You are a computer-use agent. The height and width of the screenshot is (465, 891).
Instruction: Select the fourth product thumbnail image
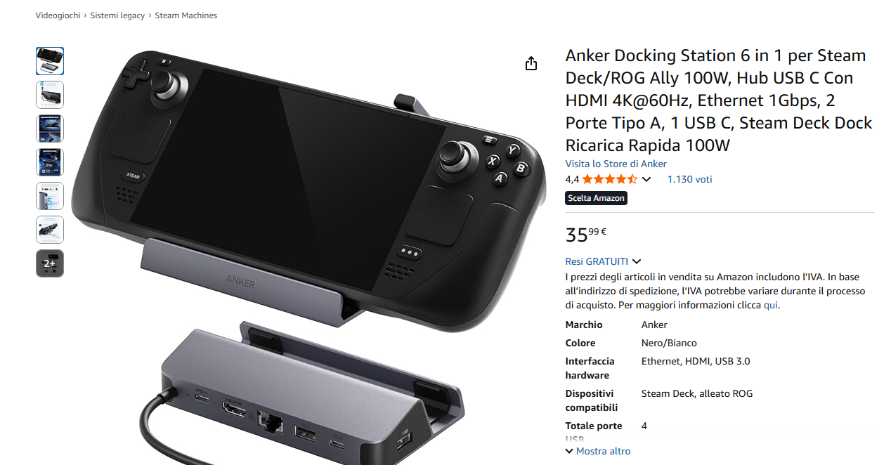pos(50,162)
